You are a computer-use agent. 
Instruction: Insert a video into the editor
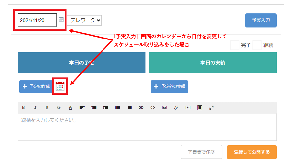point(188,108)
